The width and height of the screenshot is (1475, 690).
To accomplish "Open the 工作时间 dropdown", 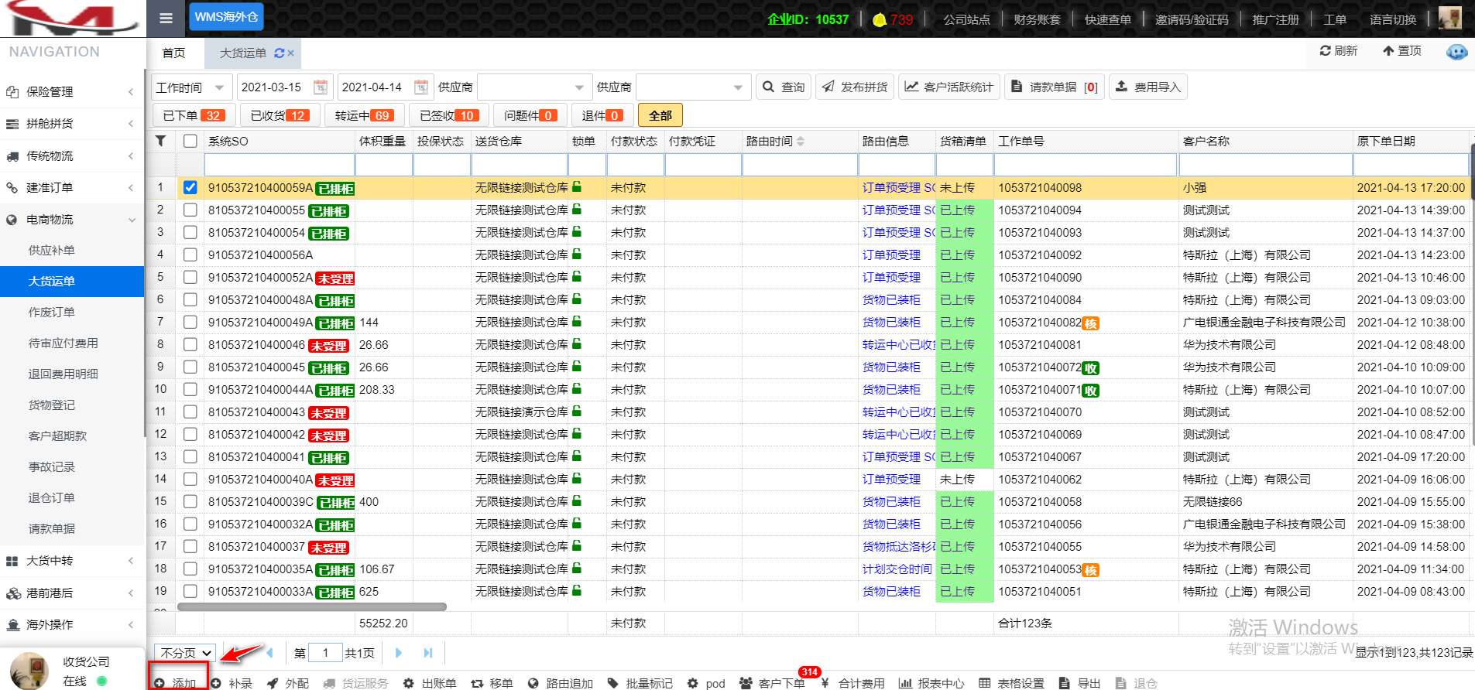I will [190, 87].
